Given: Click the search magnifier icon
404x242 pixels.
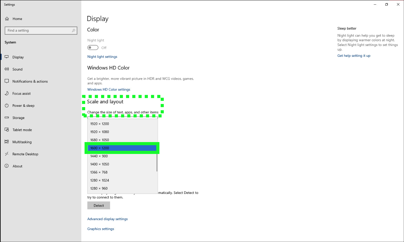Looking at the screenshot, I should [74, 31].
